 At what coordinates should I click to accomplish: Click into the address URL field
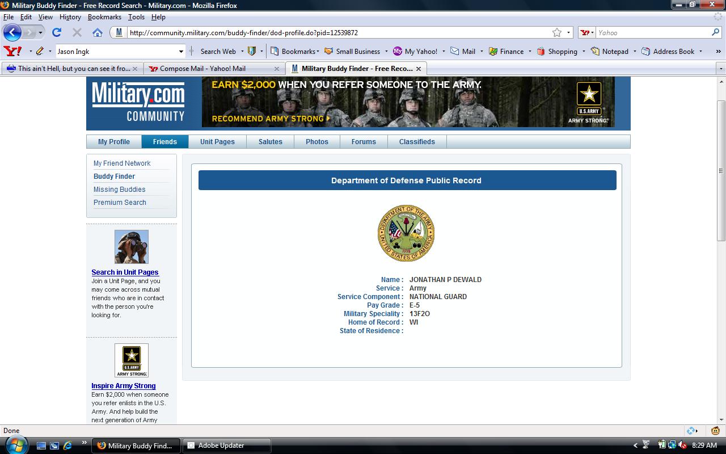click(335, 32)
